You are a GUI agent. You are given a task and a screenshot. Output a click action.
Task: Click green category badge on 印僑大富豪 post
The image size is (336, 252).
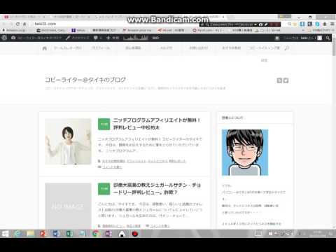104,189
